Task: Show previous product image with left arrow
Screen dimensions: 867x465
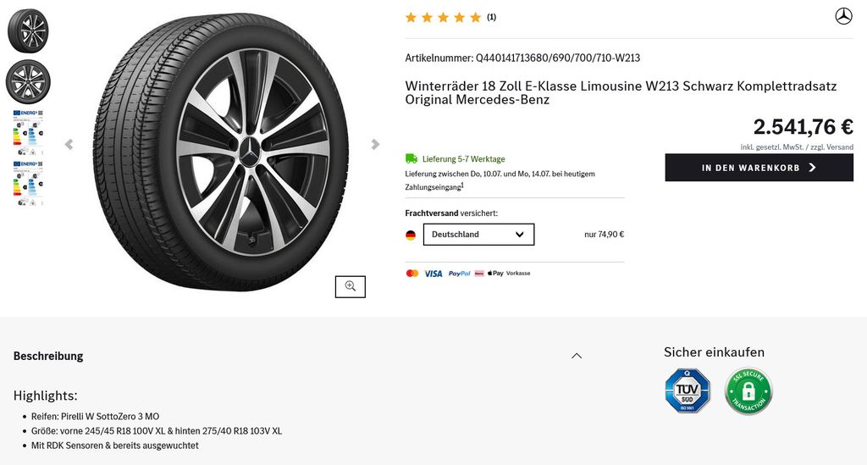Action: pos(69,145)
